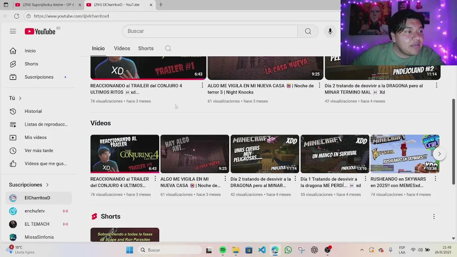
Task: Open options for Día 2 dragona top video
Action: (436, 85)
